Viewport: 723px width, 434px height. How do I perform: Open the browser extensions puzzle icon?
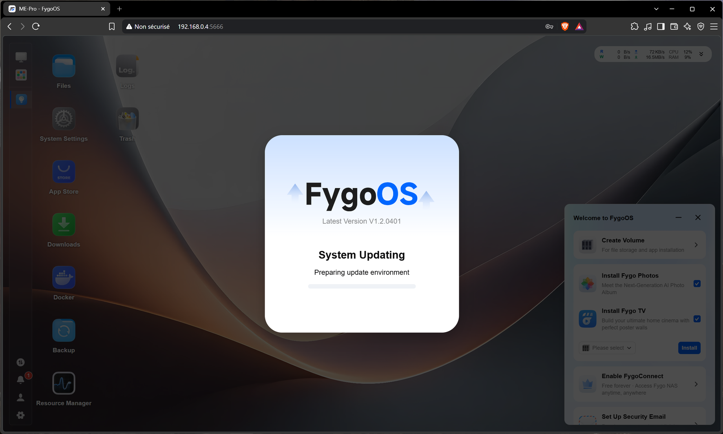tap(634, 27)
